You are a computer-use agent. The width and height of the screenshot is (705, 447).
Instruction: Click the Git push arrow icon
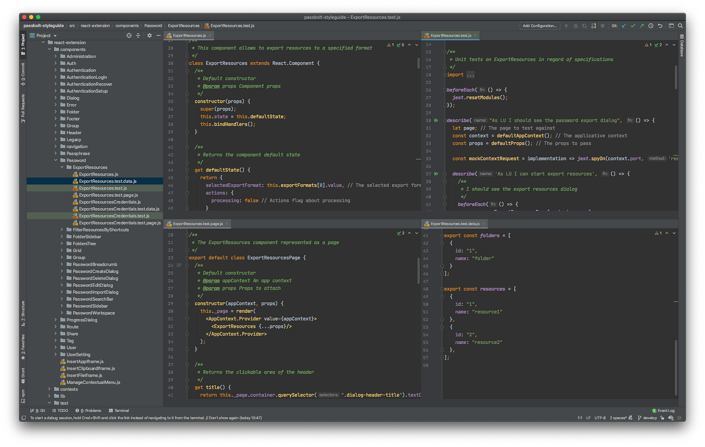click(x=642, y=26)
